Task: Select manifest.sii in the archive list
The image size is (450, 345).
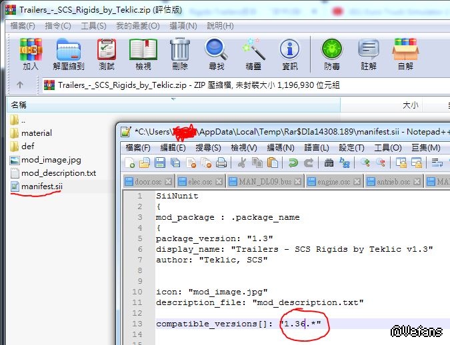Action: 37,186
